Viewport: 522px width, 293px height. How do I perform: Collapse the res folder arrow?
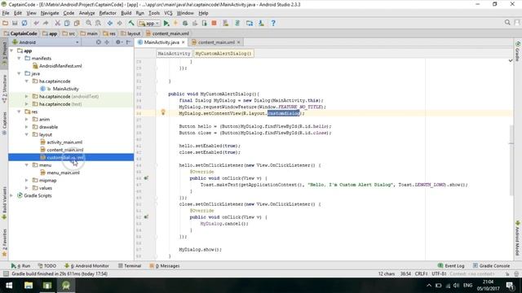20,112
